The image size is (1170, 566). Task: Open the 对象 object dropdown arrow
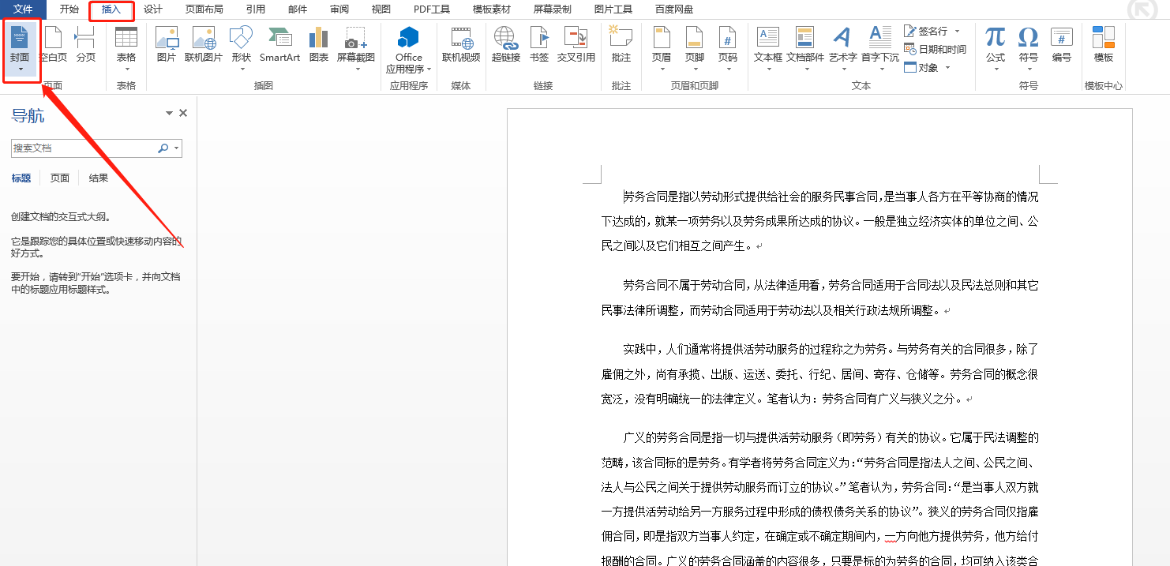950,67
